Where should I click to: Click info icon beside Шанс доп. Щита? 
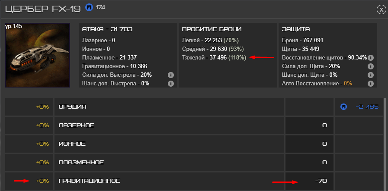click(370, 75)
